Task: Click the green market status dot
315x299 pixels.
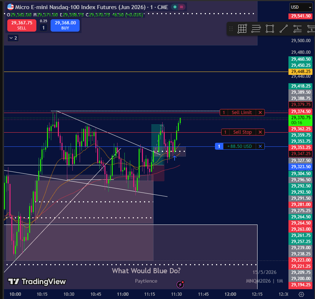Action: click(x=175, y=7)
